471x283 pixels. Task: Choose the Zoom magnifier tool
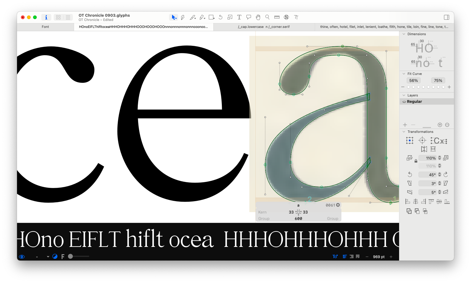(x=267, y=17)
